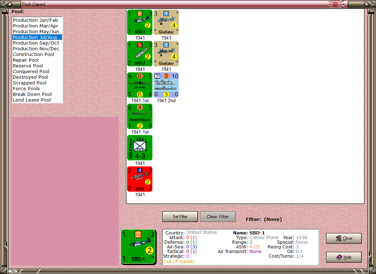The width and height of the screenshot is (376, 274).
Task: Click the 'Name: SBD-1' label
Action: point(249,233)
